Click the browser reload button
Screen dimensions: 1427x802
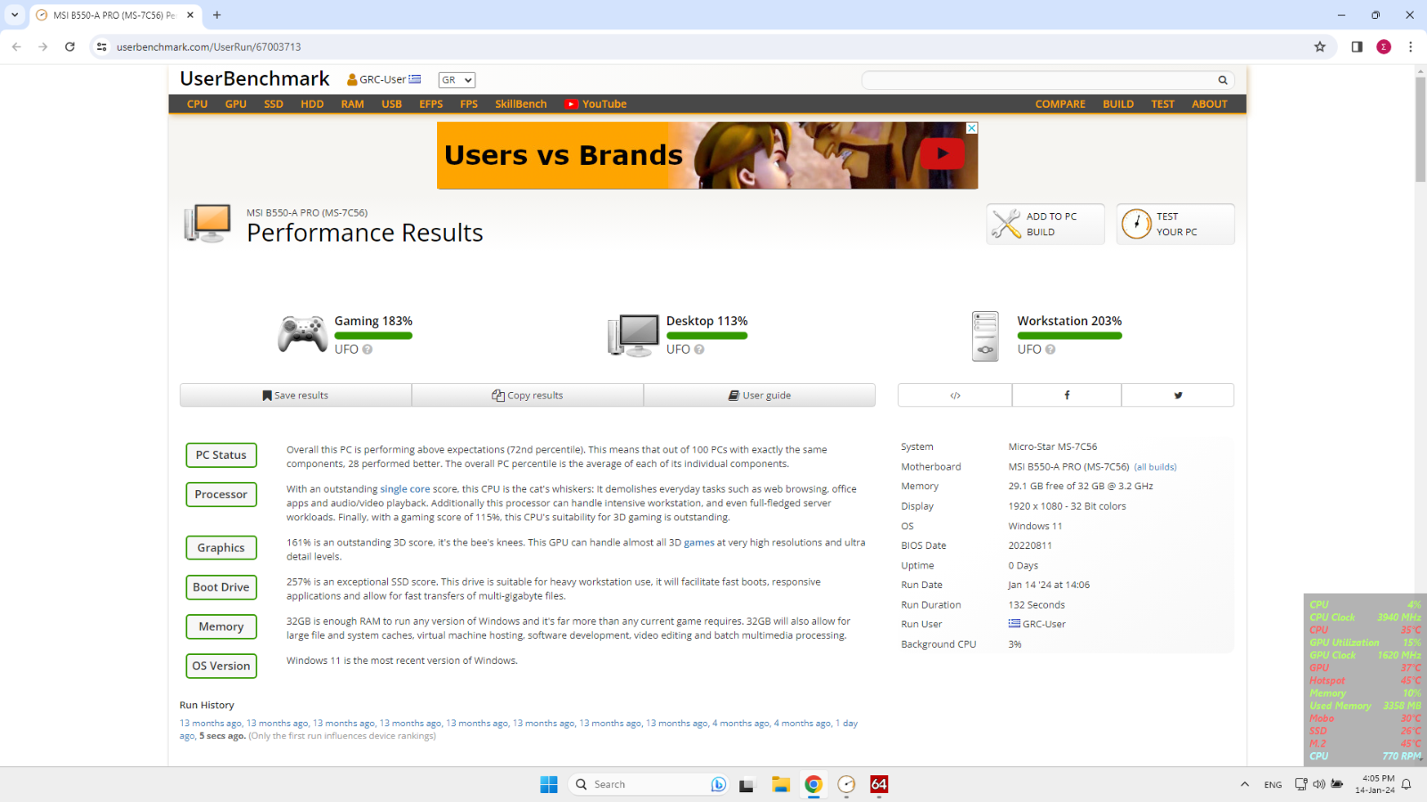pyautogui.click(x=70, y=47)
